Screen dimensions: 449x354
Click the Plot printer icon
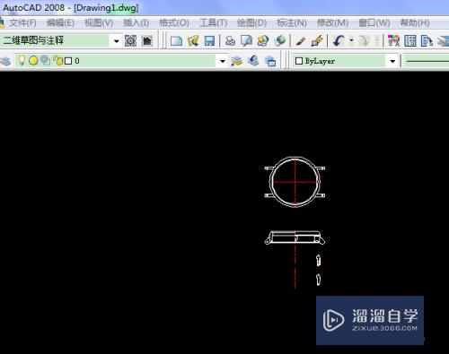230,41
